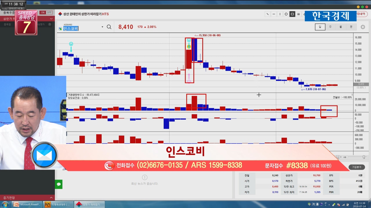Click the parallel lines drawing tool
Viewport: 371px width, 208px height.
pos(299,14)
